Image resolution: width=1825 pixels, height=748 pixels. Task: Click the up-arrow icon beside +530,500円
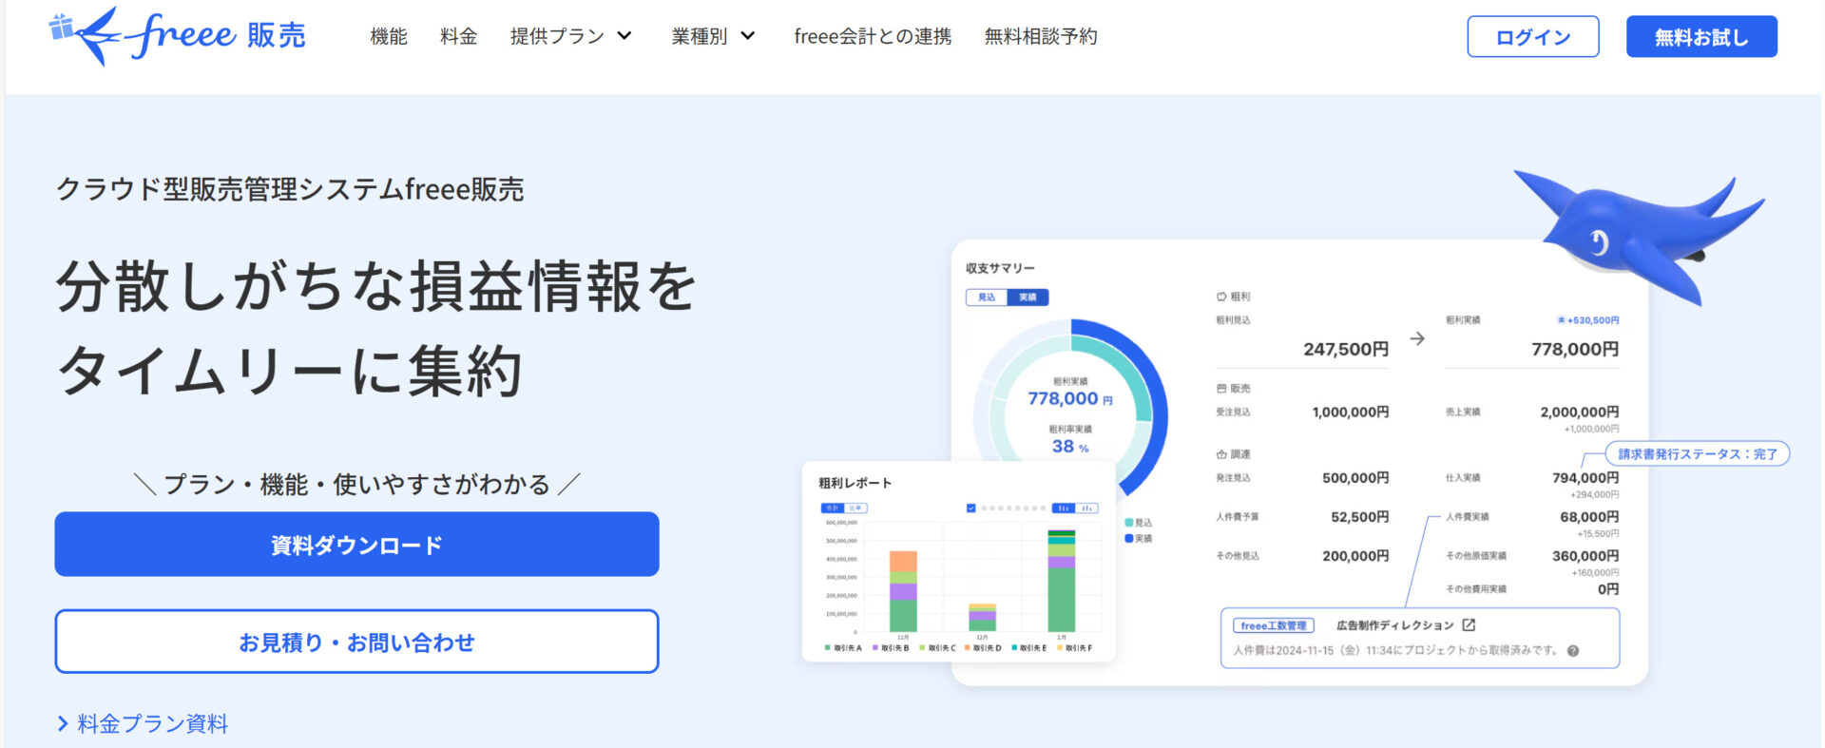1561,320
